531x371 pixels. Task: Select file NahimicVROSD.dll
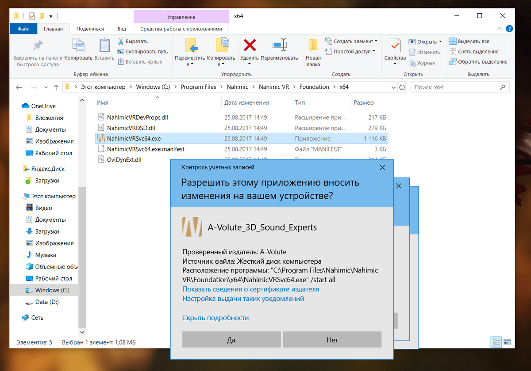[x=131, y=128]
